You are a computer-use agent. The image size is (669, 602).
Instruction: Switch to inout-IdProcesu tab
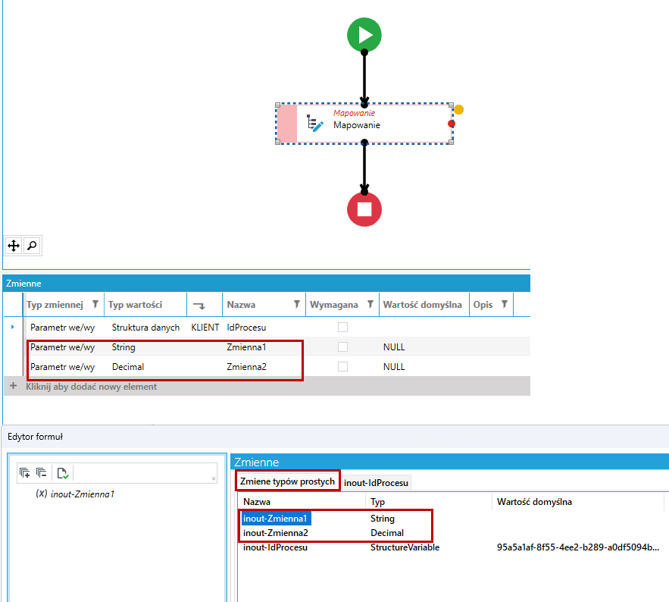(376, 482)
